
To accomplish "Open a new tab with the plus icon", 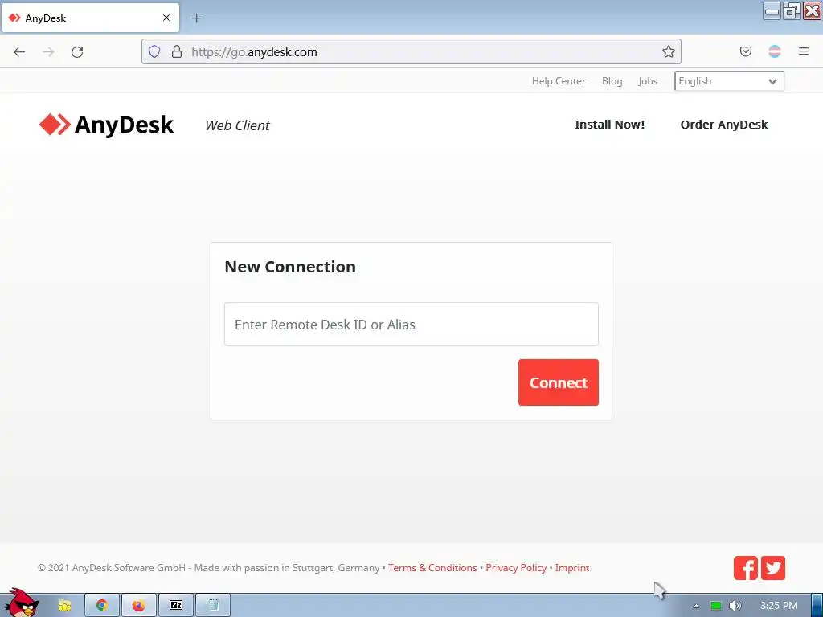I will (x=196, y=18).
